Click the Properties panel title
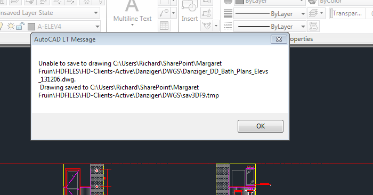Viewport: 373px width, 195px height. tap(301, 39)
